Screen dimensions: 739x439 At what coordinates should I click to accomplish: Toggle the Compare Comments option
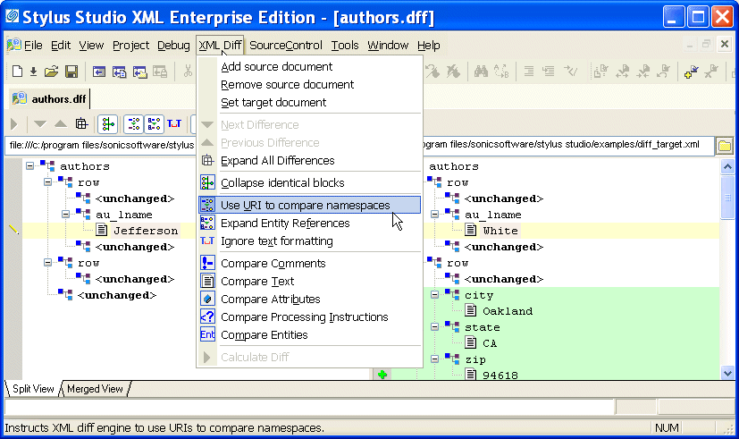coord(271,264)
